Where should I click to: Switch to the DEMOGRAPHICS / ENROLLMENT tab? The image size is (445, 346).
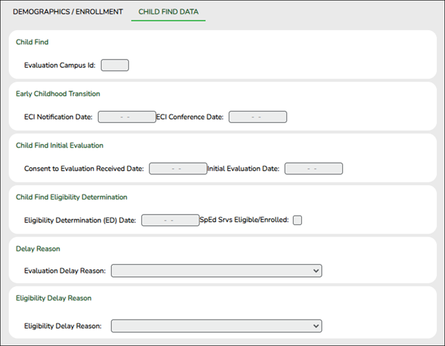click(x=67, y=11)
